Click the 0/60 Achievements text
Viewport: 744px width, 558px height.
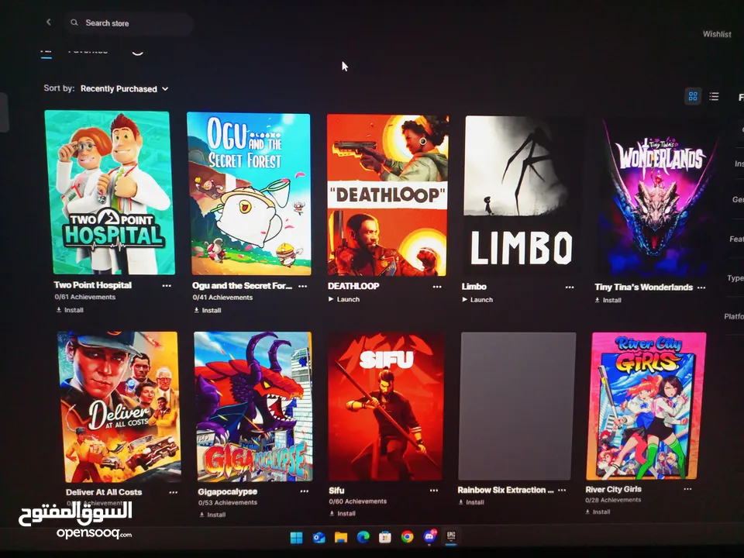click(358, 501)
